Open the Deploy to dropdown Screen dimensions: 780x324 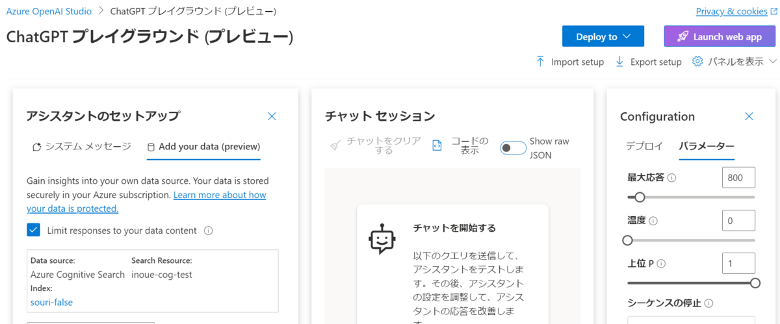tap(603, 36)
